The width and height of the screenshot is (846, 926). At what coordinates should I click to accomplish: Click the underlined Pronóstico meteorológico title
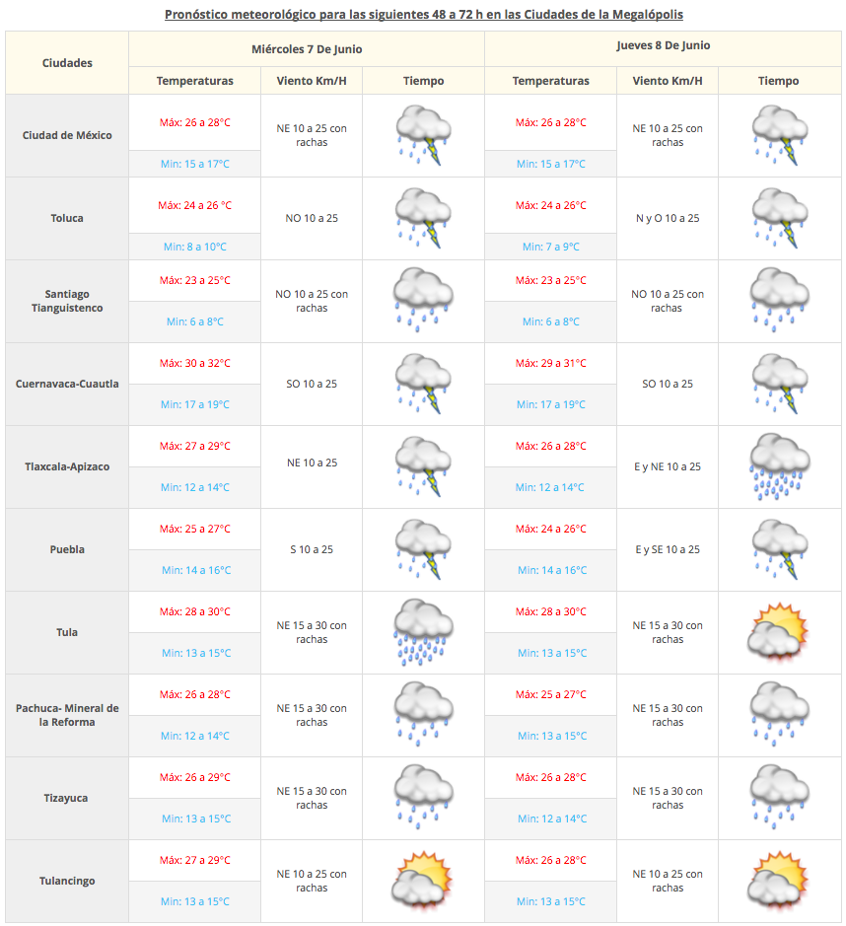[x=424, y=15]
